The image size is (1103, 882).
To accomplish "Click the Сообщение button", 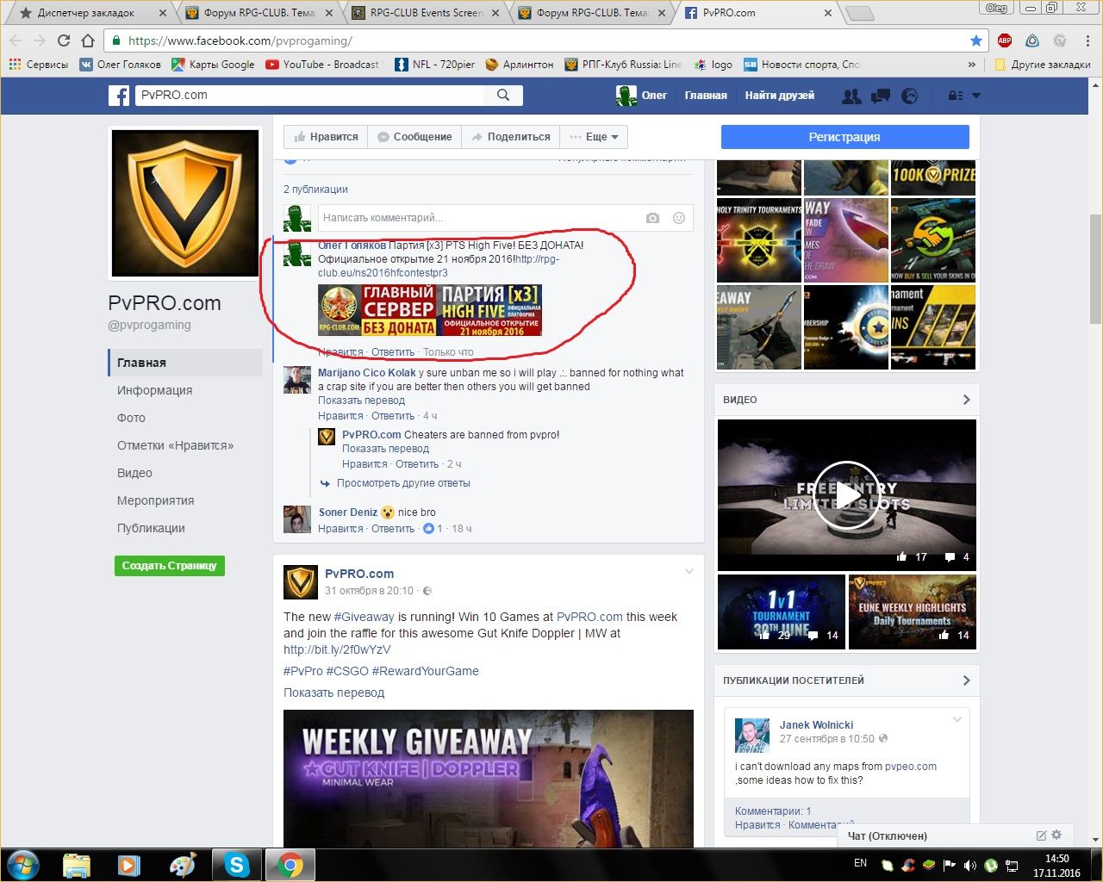I will pos(414,137).
